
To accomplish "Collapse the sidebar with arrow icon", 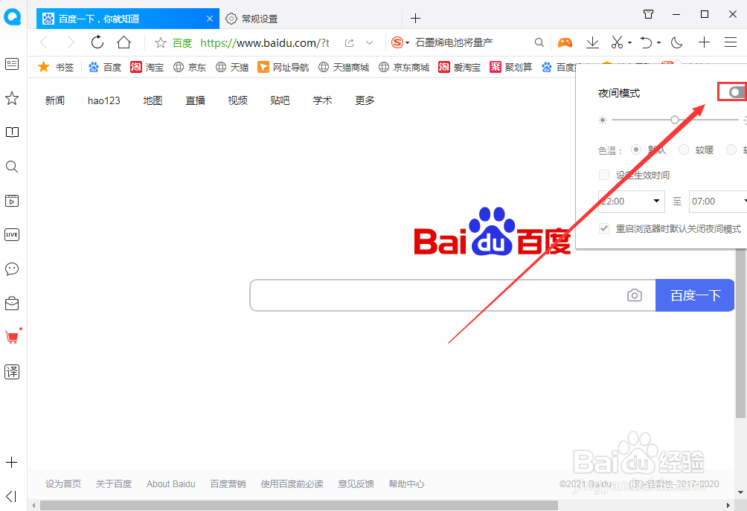I will [11, 496].
